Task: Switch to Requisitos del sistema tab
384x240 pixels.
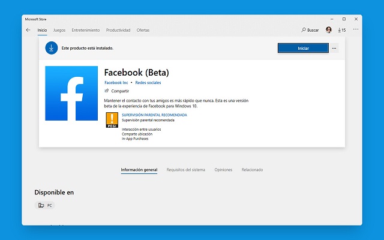Action: 186,170
